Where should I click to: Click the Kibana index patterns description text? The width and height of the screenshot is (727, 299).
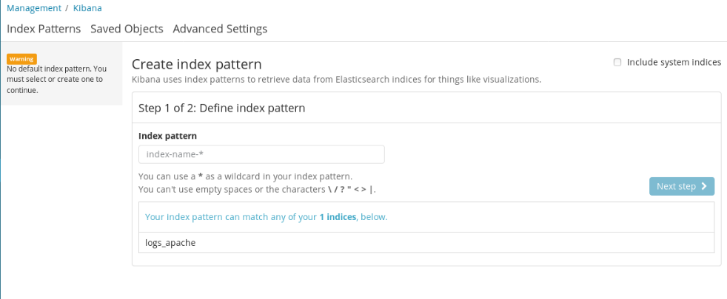tap(336, 79)
